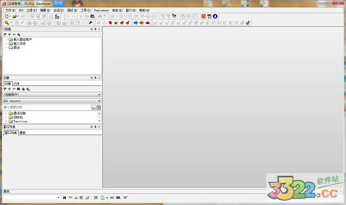Click the object search filter input field
346x205 pixels.
click(x=47, y=107)
